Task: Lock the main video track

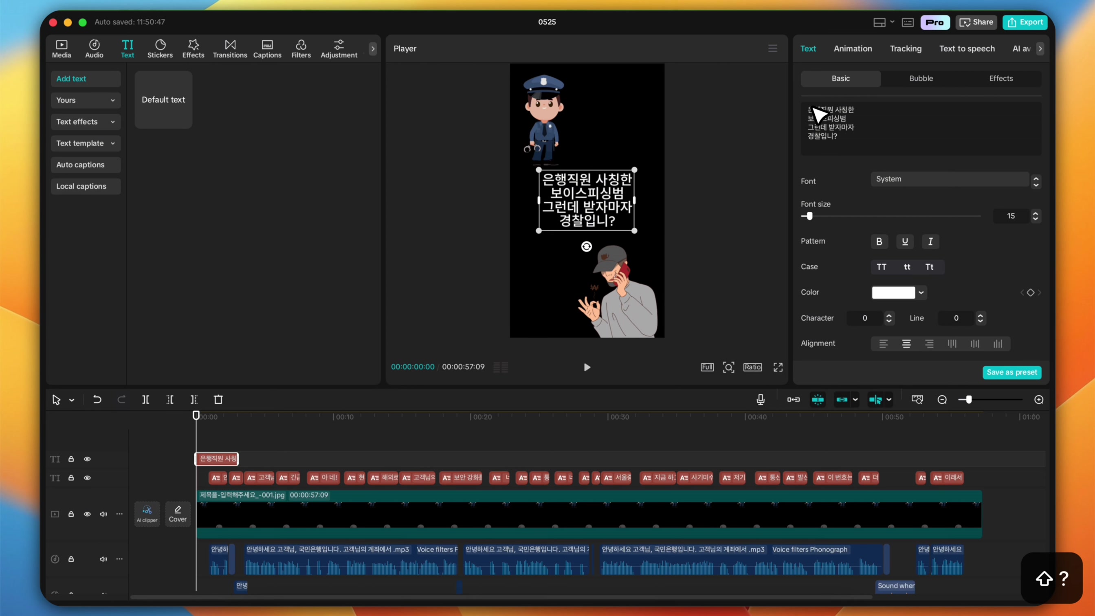Action: pos(71,514)
